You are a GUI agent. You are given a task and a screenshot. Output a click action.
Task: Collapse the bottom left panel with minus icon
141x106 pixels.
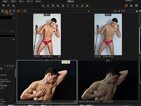coord(15,66)
